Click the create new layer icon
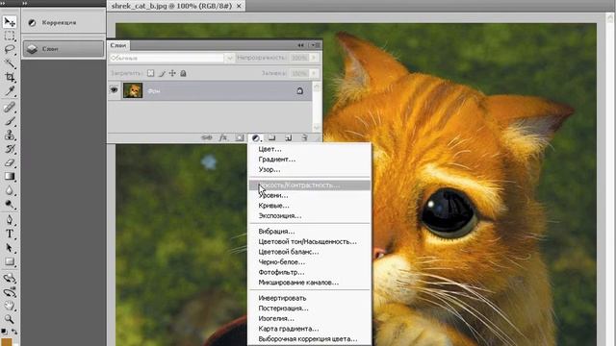Viewport: 616px width, 346px height. 289,137
